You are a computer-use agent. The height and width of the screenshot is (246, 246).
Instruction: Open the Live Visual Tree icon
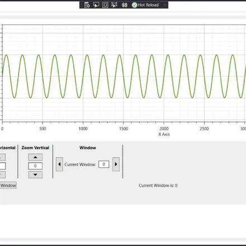[x=87, y=5]
